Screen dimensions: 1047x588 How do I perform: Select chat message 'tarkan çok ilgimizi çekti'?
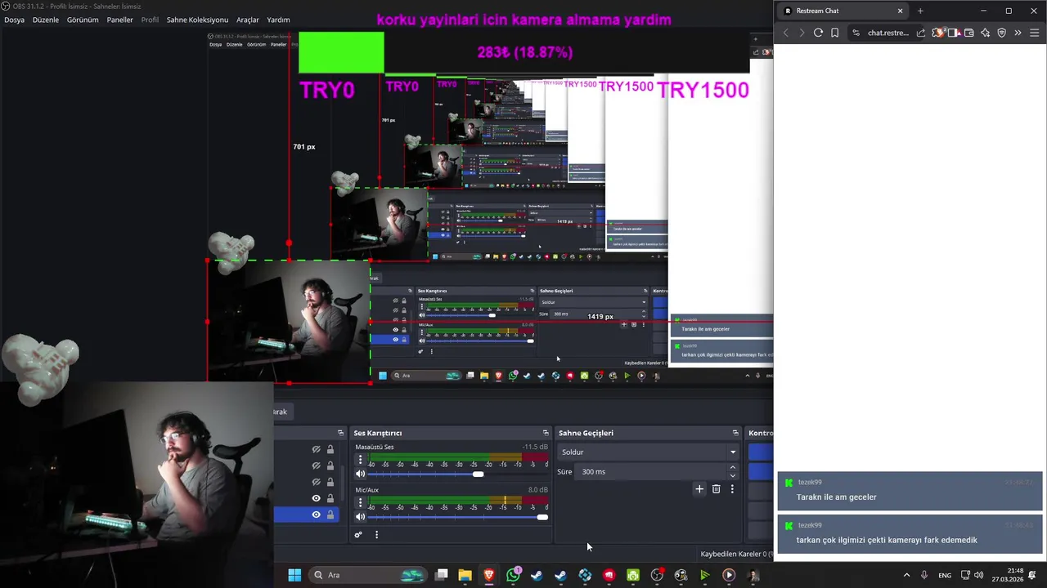pos(910,534)
